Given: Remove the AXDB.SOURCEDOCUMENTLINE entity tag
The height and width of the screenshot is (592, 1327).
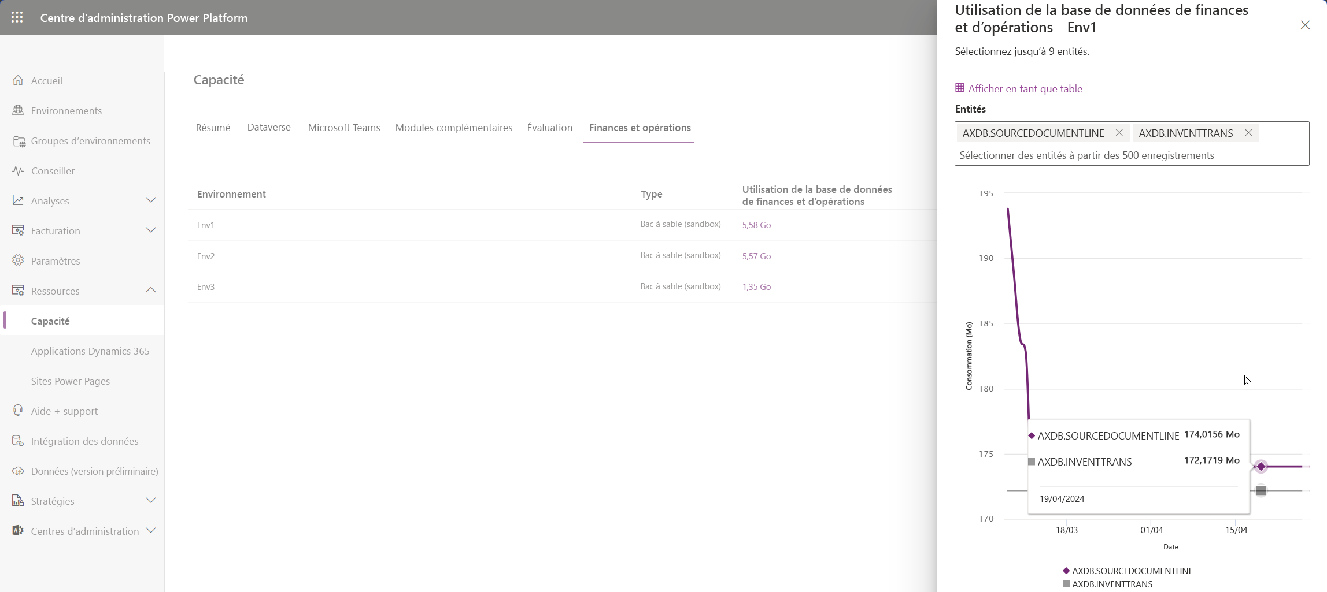Looking at the screenshot, I should [x=1119, y=133].
